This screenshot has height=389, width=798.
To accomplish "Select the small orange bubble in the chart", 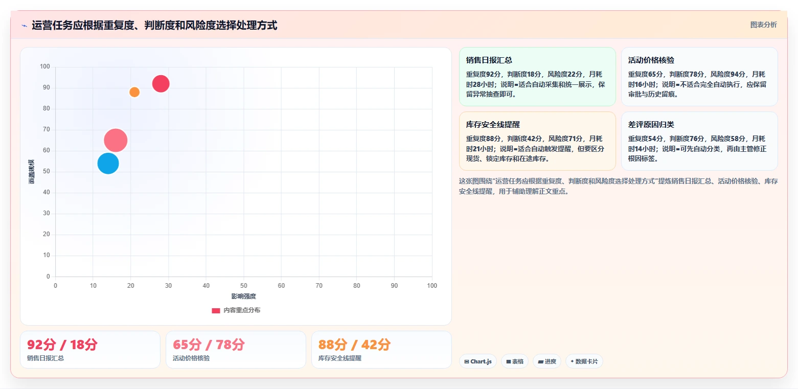I will pyautogui.click(x=134, y=92).
